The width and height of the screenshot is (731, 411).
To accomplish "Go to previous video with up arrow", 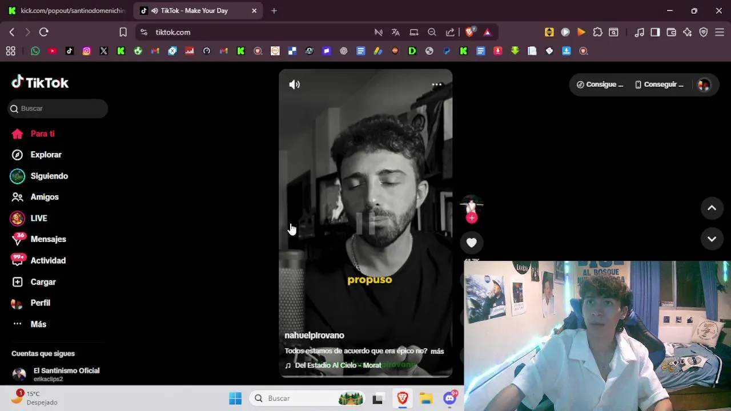I will tap(712, 208).
